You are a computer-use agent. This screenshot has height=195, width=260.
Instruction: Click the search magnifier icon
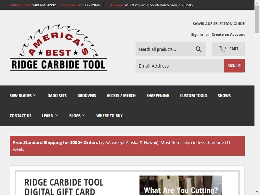[x=199, y=49]
